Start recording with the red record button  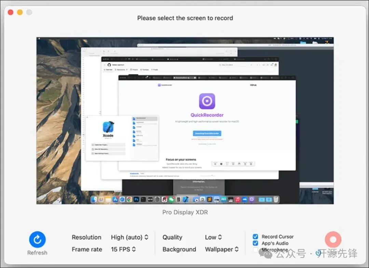tap(333, 239)
